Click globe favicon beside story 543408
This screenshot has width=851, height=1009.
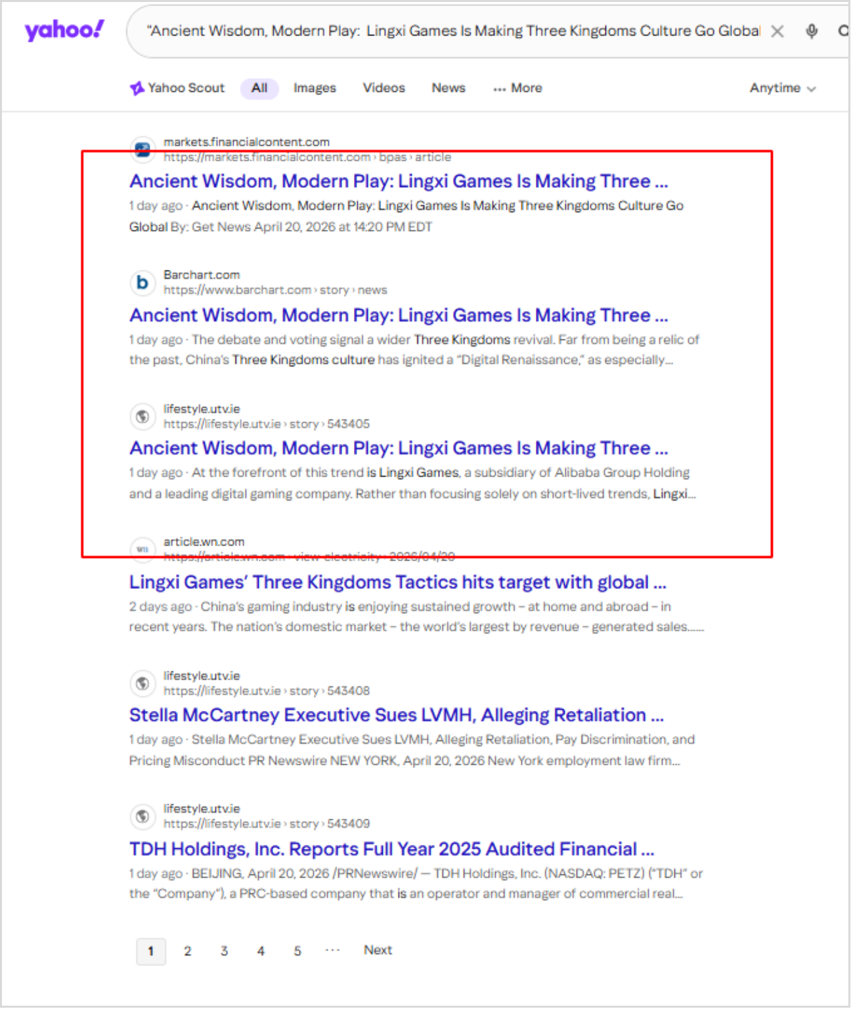point(142,683)
